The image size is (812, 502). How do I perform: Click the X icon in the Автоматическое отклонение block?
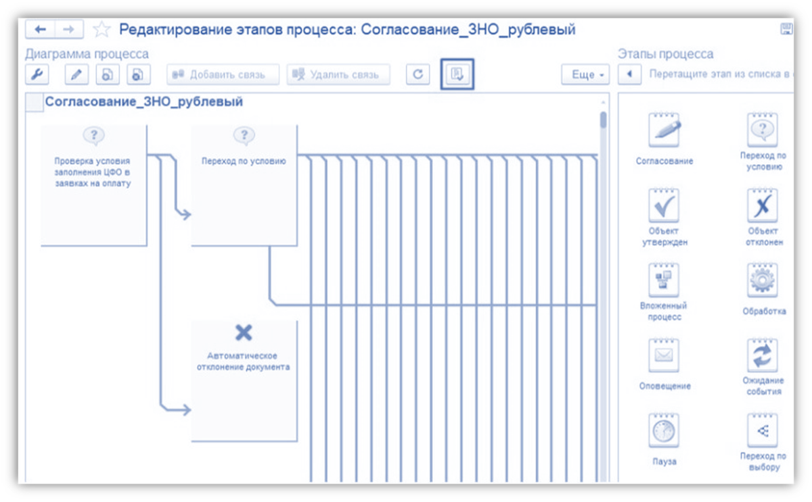tap(244, 332)
